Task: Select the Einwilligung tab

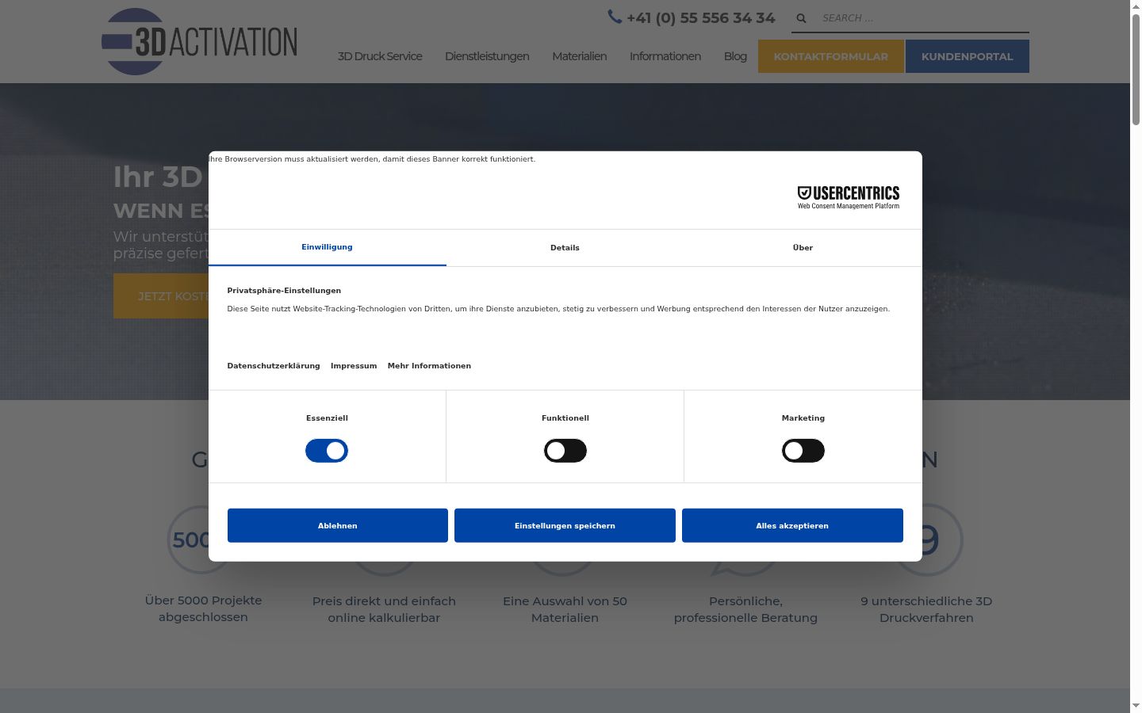Action: click(327, 247)
